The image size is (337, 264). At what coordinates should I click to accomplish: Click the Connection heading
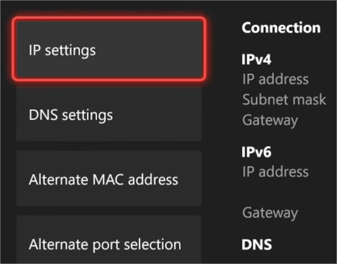pos(281,27)
